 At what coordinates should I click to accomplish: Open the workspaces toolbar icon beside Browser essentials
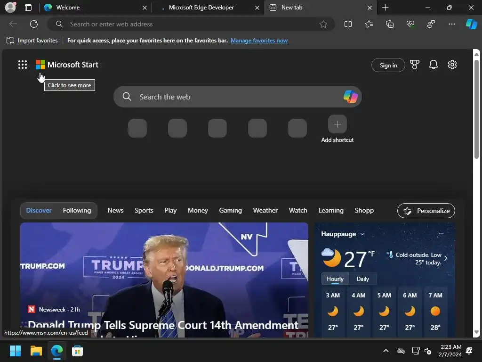431,24
